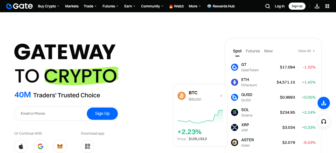The height and width of the screenshot is (153, 336).
Task: Open the Markets menu item
Action: (72, 6)
